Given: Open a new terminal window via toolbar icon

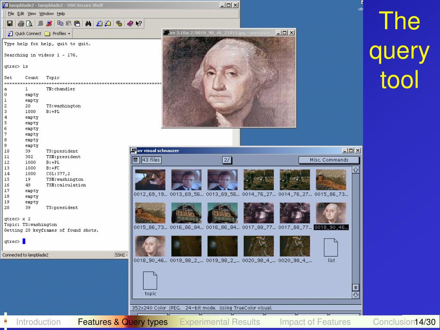Looking at the screenshot, I should [99, 24].
